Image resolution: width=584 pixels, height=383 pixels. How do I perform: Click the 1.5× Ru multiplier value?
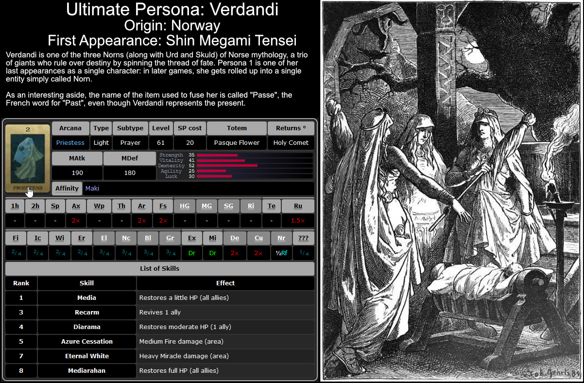298,221
